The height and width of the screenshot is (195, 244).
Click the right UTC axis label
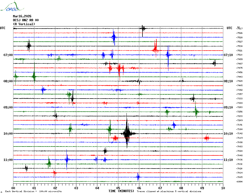point(229,28)
